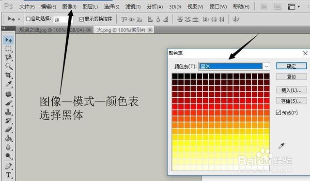The height and width of the screenshot is (181, 310).
Task: Select the Eraser tool
Action: 8,129
